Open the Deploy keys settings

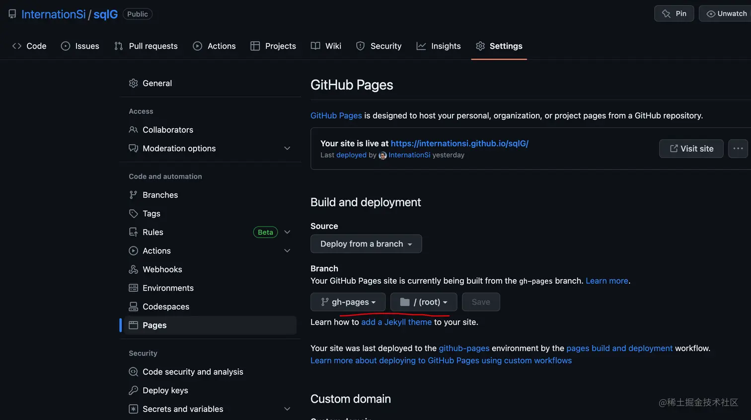165,390
